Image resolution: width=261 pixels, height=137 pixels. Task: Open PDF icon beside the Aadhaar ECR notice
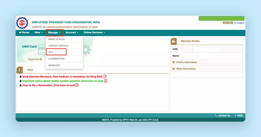click(105, 76)
